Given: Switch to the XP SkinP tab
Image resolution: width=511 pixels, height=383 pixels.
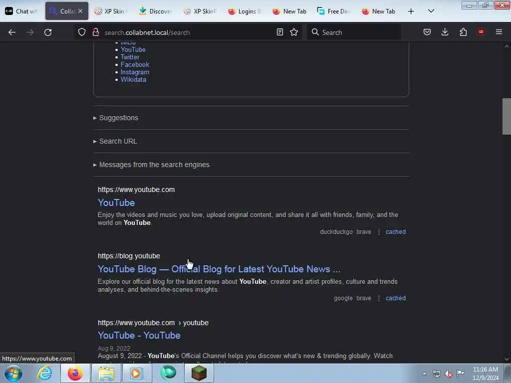Looking at the screenshot, I should 200,11.
